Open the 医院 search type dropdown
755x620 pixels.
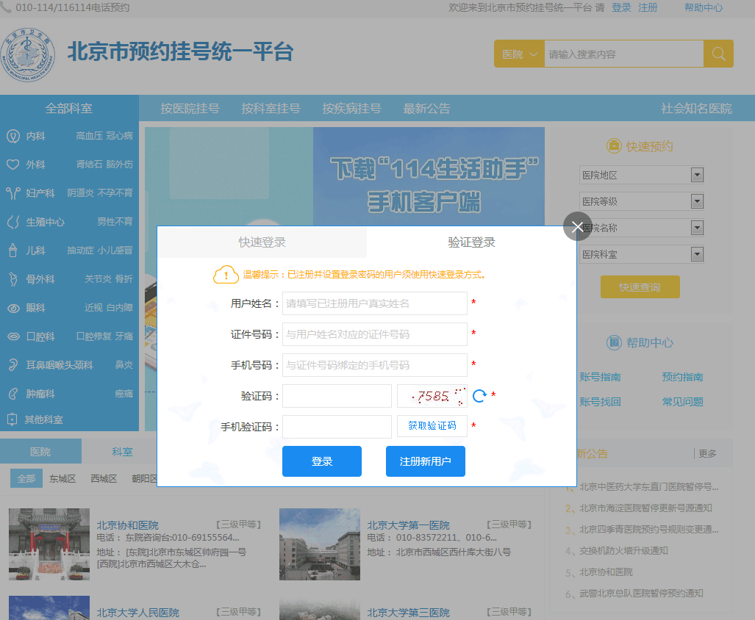pos(519,54)
